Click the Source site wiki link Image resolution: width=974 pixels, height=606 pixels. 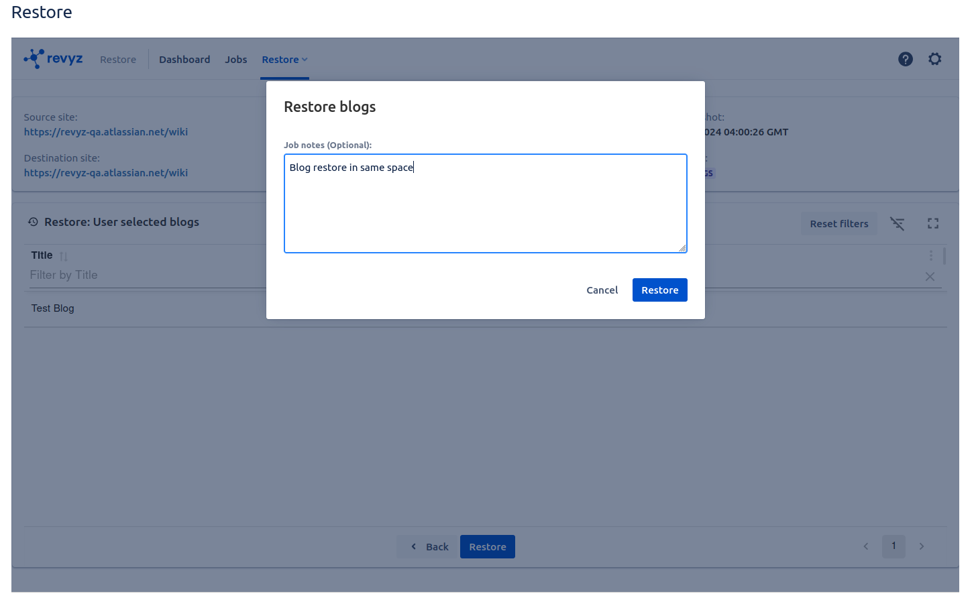[x=106, y=132]
